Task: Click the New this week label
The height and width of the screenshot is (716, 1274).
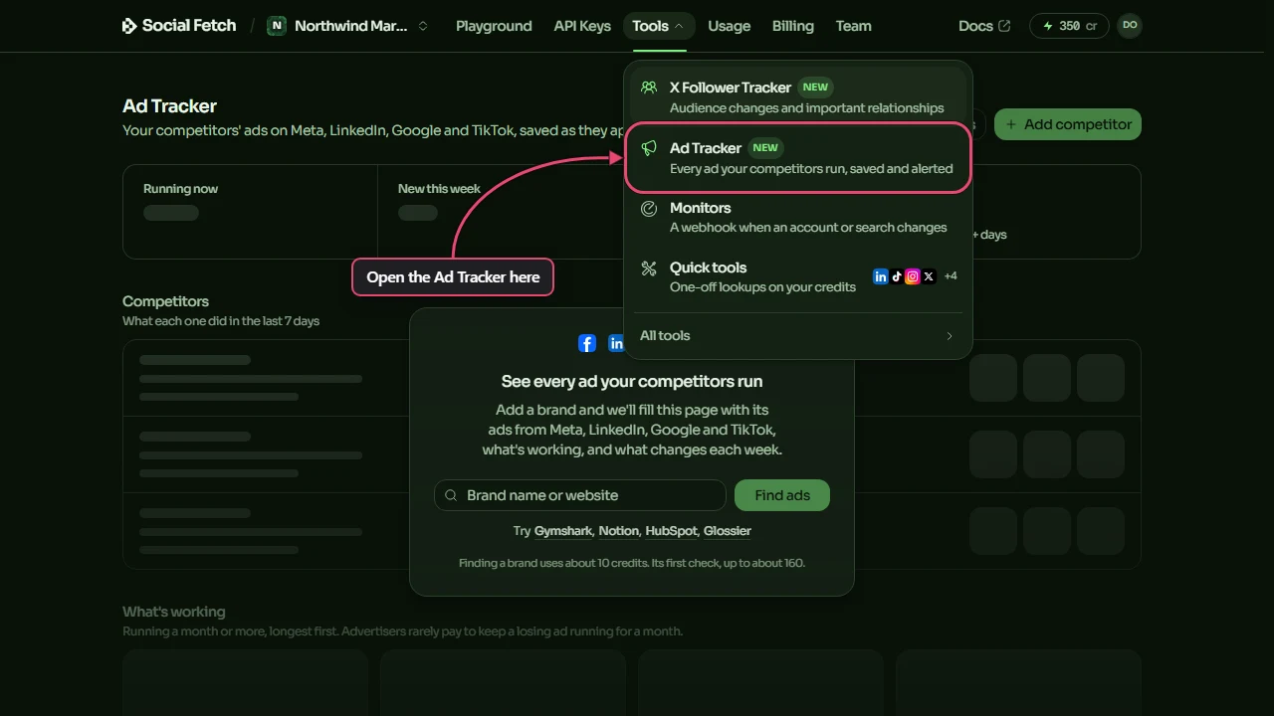Action: click(439, 189)
